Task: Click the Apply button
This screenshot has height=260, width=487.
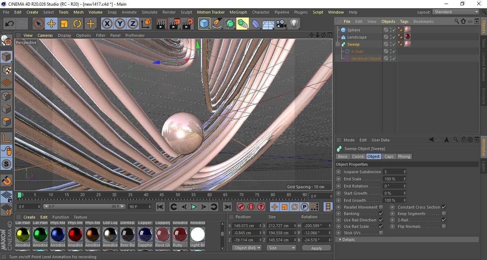Action: coord(316,248)
